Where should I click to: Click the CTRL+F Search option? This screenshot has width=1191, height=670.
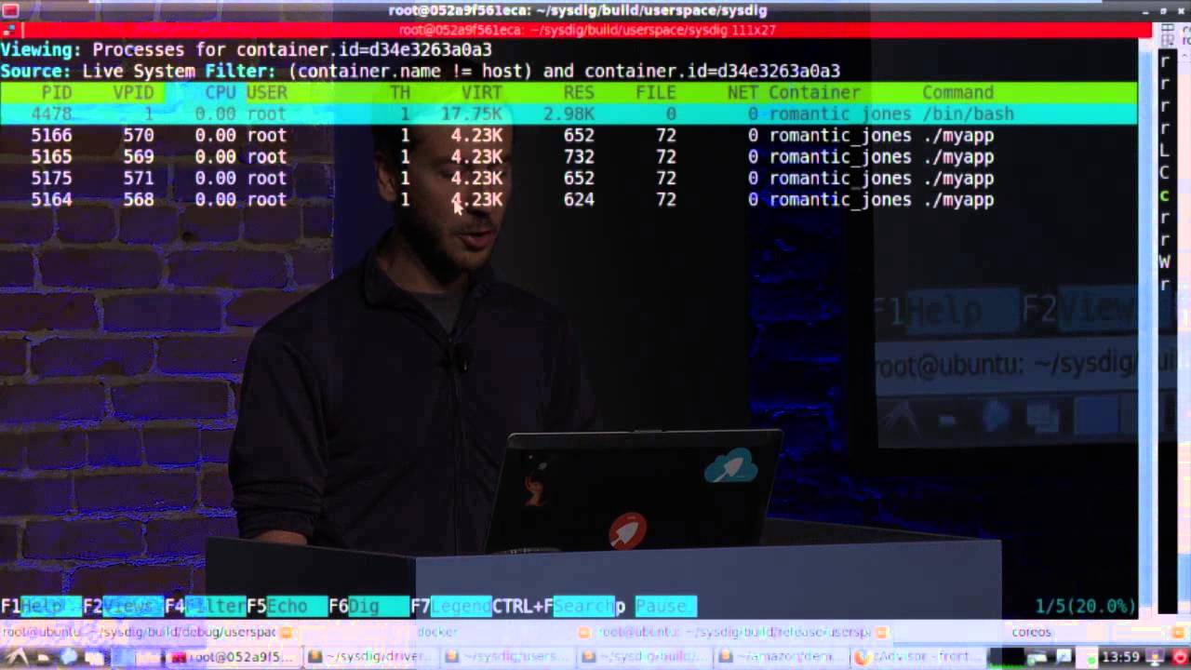pos(553,607)
